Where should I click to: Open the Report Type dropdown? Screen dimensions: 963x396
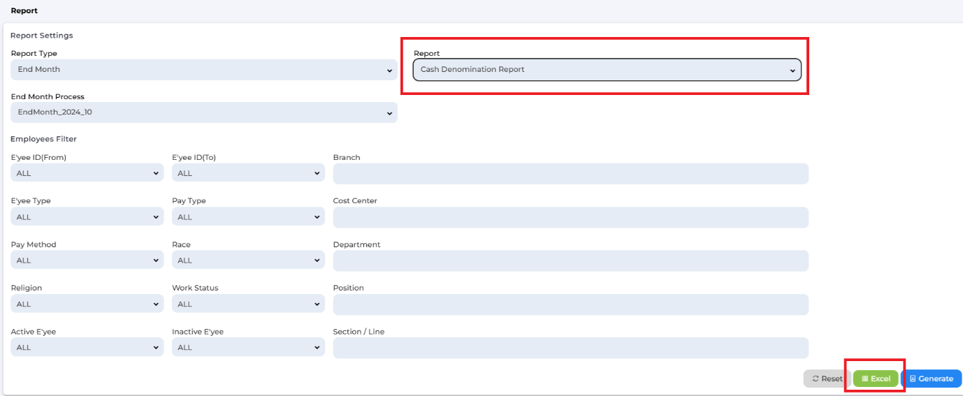pyautogui.click(x=204, y=70)
